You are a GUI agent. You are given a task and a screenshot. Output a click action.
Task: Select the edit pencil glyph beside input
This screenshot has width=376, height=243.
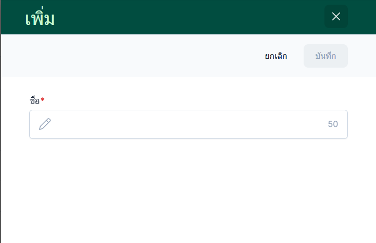45,124
